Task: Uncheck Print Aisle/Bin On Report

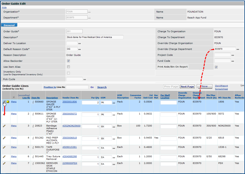Action: (x=216, y=67)
